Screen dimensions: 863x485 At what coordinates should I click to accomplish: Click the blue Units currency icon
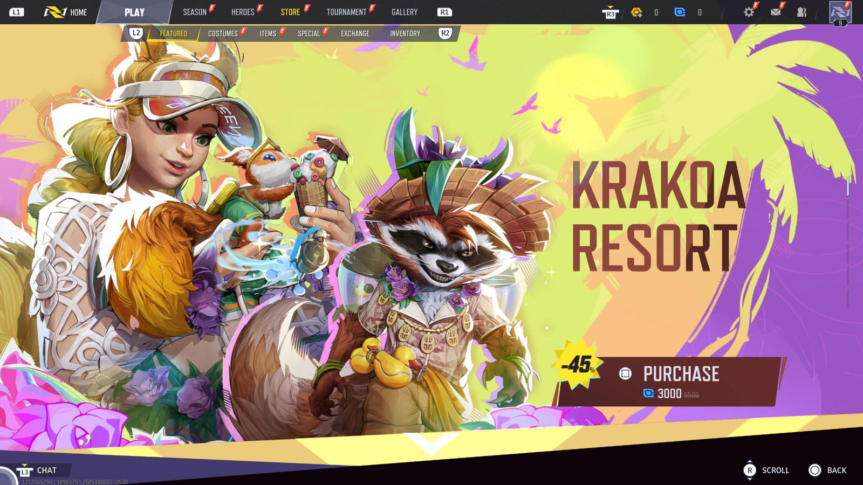[680, 12]
